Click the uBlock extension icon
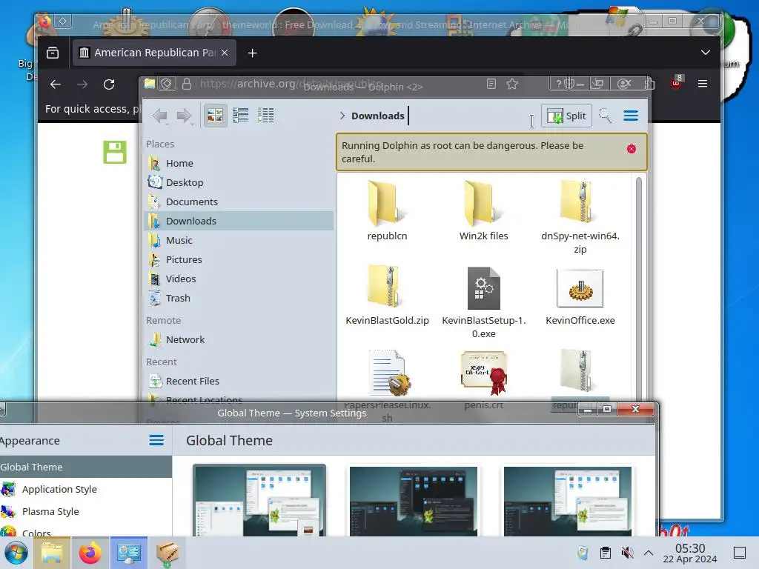759x569 pixels. coord(676,83)
